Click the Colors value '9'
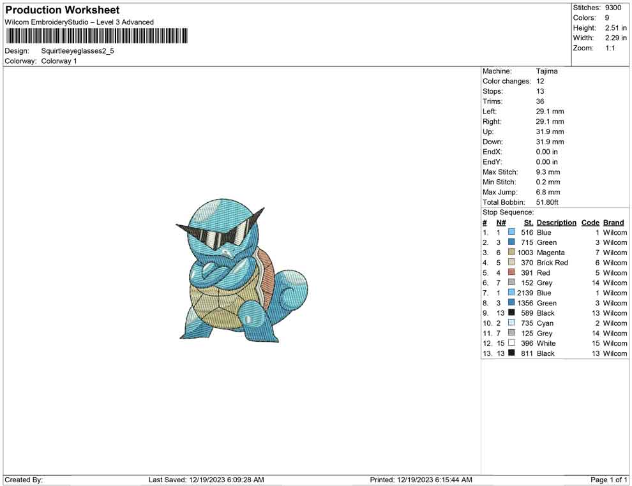Viewport: 632px width, 486px height. pos(607,18)
